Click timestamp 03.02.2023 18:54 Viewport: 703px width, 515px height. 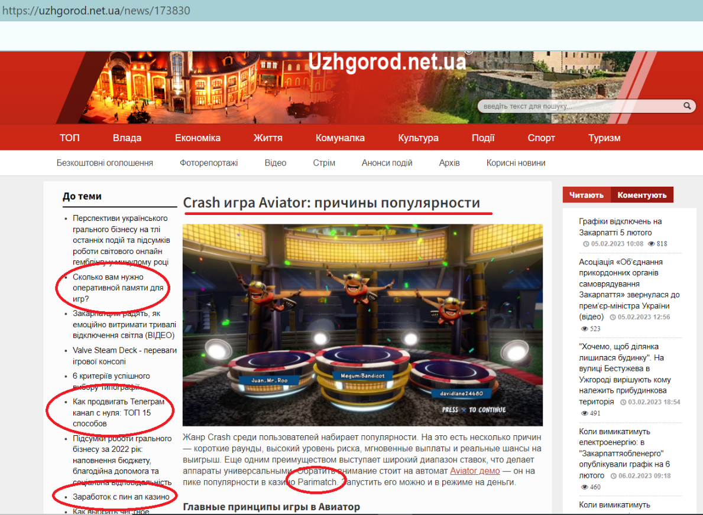(x=654, y=402)
